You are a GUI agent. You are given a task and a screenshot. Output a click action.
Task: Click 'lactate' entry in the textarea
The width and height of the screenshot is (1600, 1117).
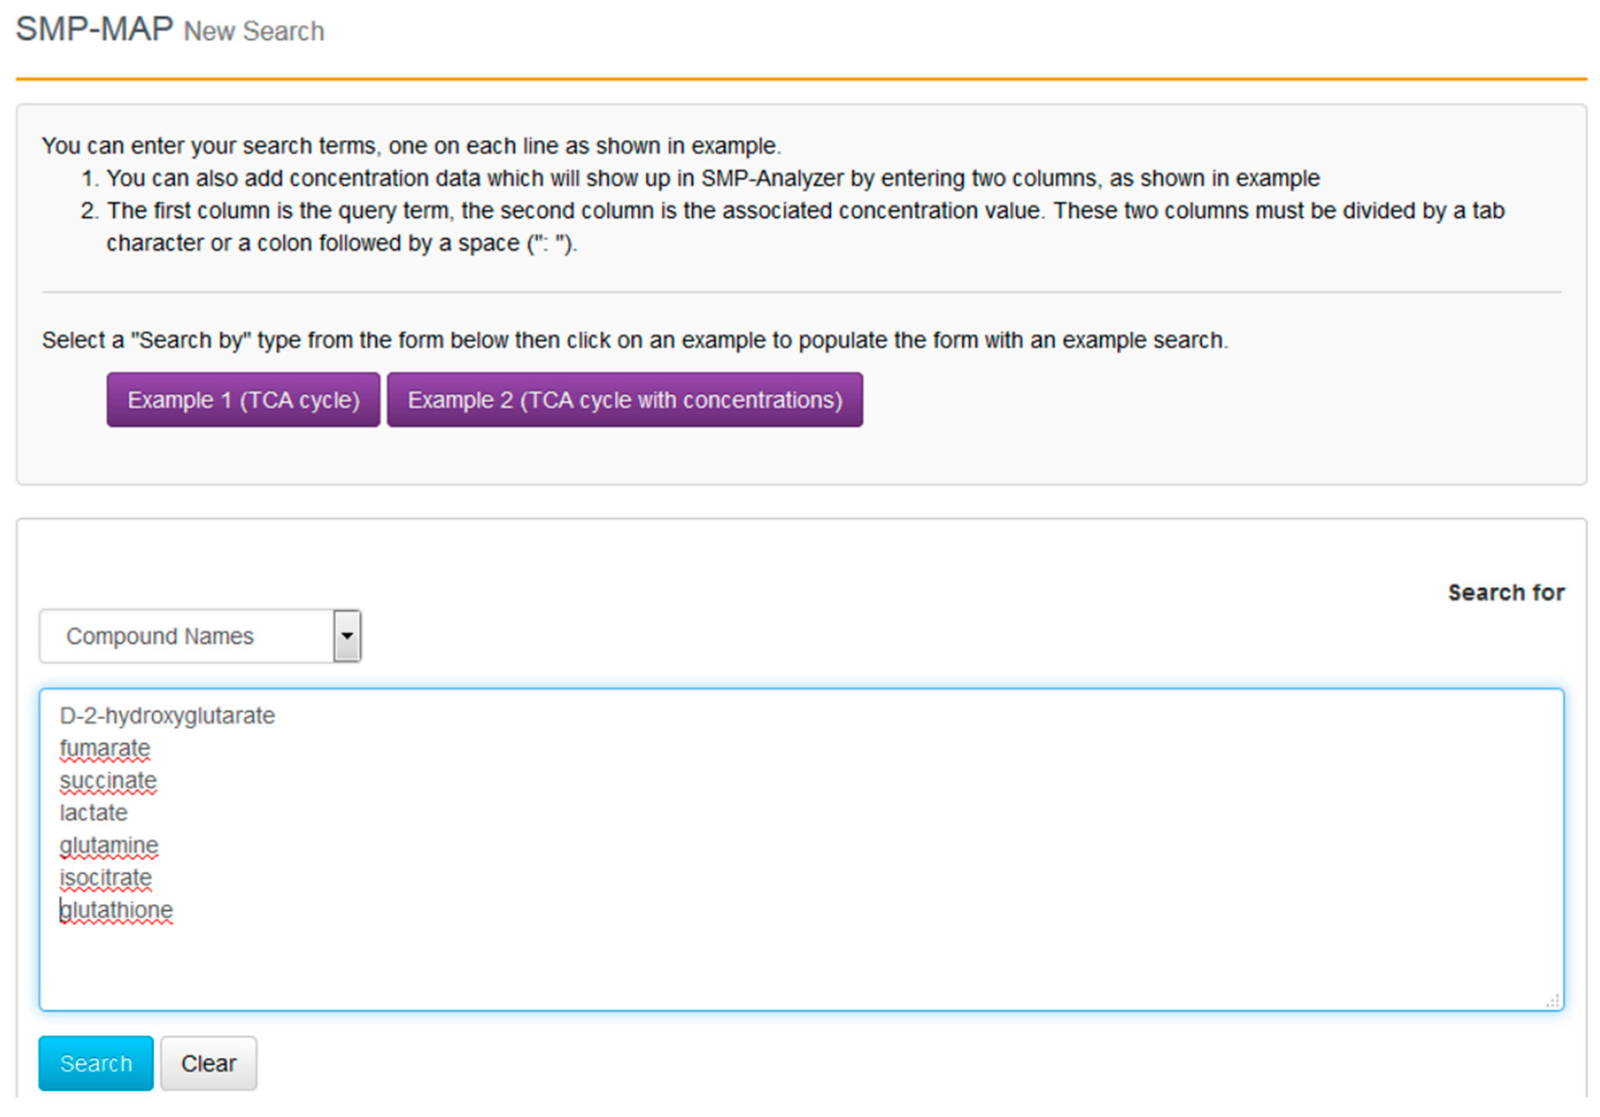[x=93, y=813]
